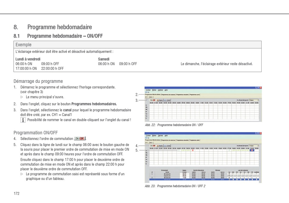
Task: Click the 06:00 ON marker in Abb. 23 Monday row
Action: tap(179, 150)
